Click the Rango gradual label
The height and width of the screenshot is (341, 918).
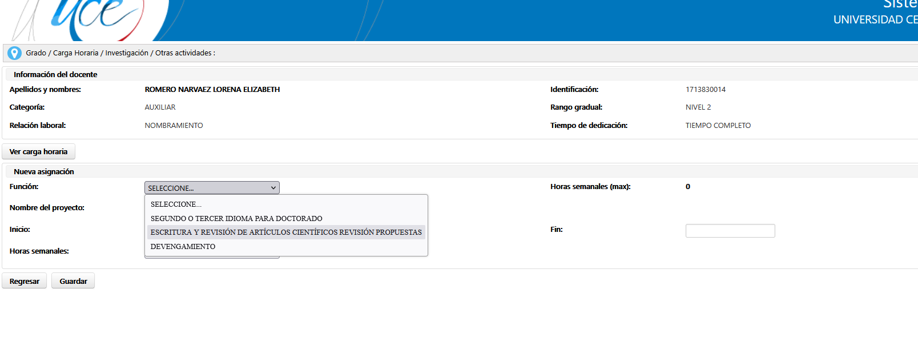[576, 107]
